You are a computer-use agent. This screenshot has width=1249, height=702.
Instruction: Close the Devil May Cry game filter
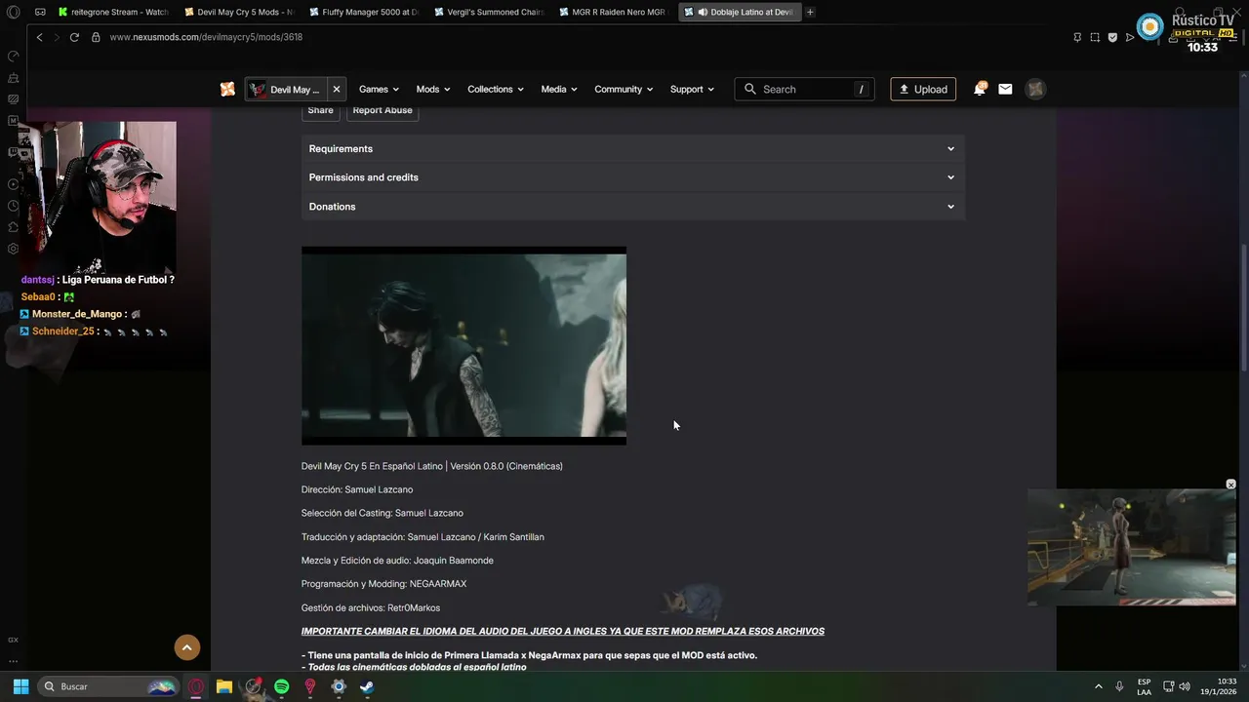(x=336, y=89)
